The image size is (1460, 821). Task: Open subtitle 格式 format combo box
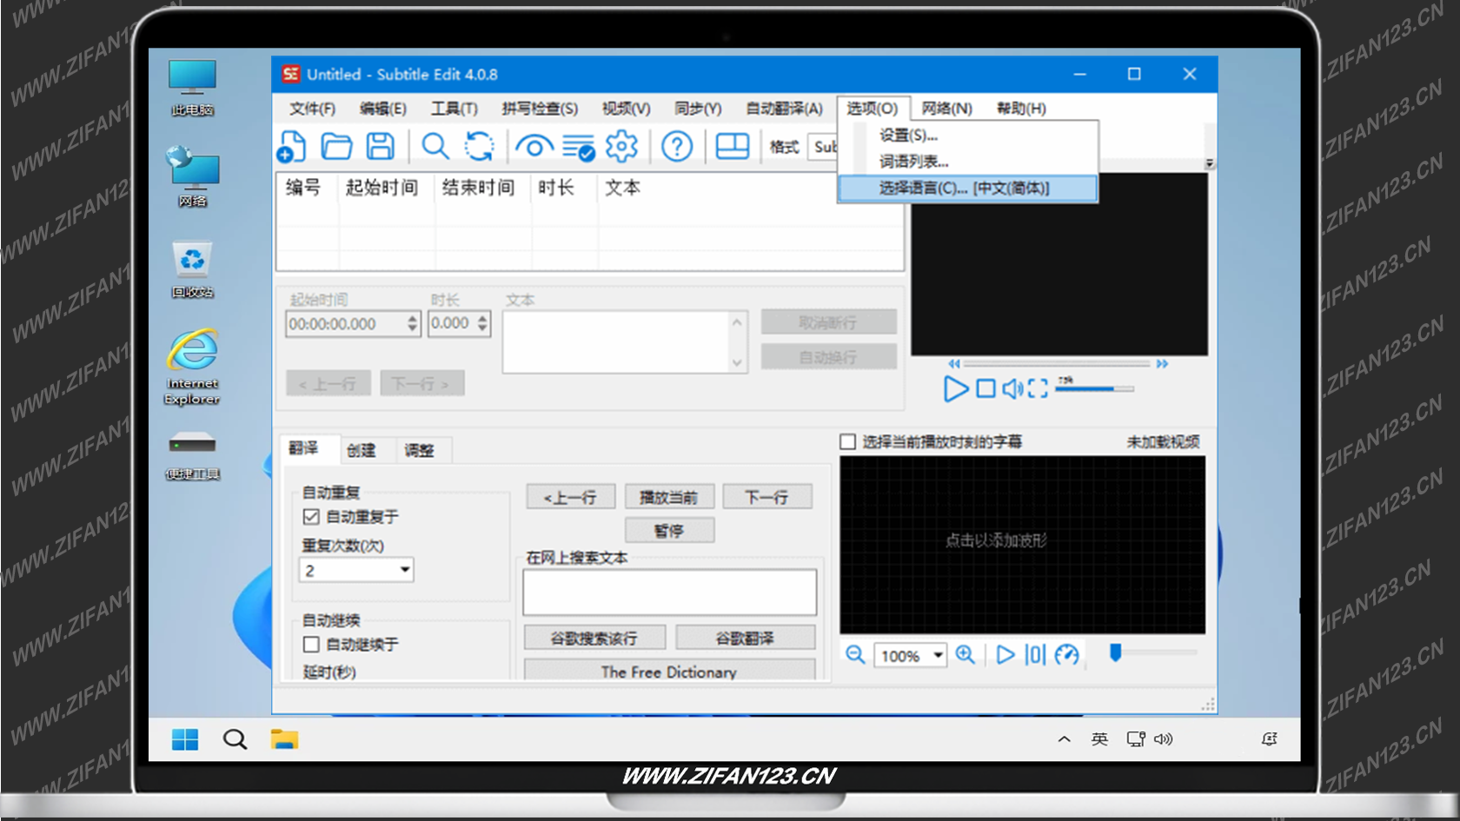click(824, 147)
